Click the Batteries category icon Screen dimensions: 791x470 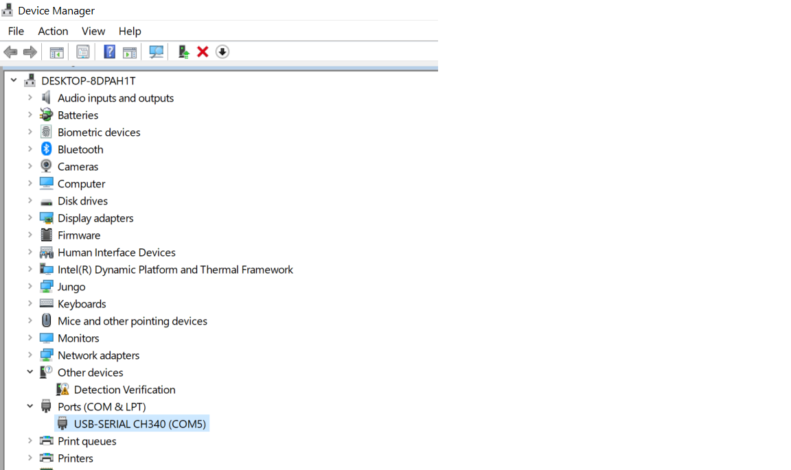tap(47, 115)
